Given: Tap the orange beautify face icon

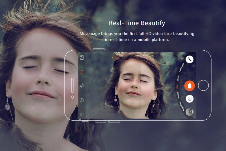Looking at the screenshot, I should tap(82, 72).
